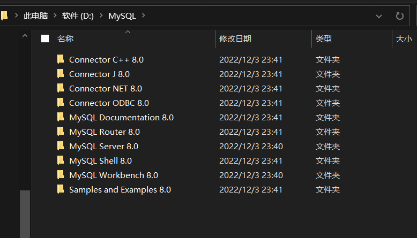This screenshot has height=238, width=417.
Task: Click the MySQL Shell 8.0 folder icon
Action: (61, 160)
